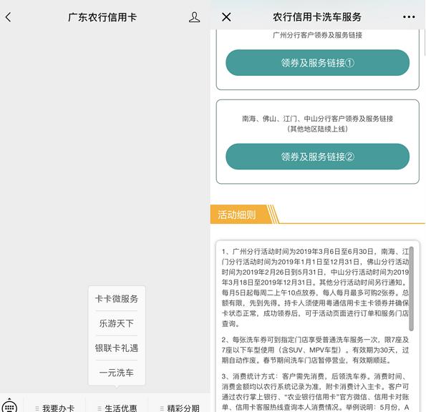Screen dimensions: 426x412
Task: Click rule 1 paragraph about 广州分行活动时间
Action: tap(315, 288)
